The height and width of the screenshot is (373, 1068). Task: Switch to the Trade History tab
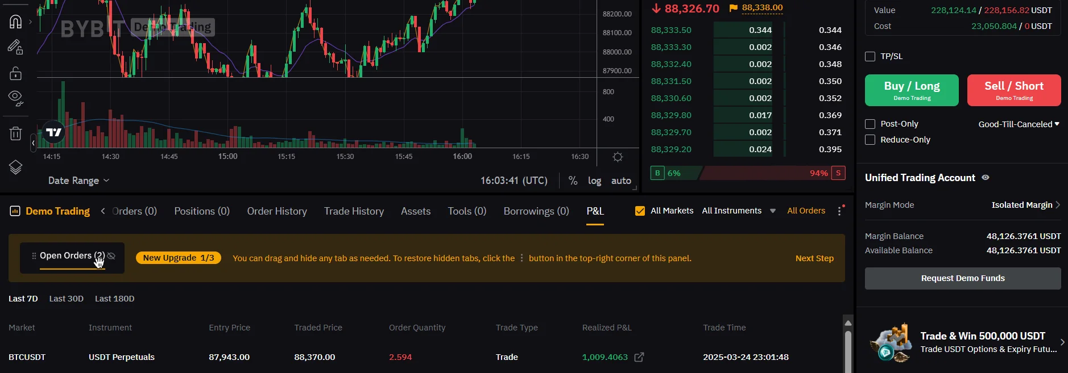tap(354, 211)
